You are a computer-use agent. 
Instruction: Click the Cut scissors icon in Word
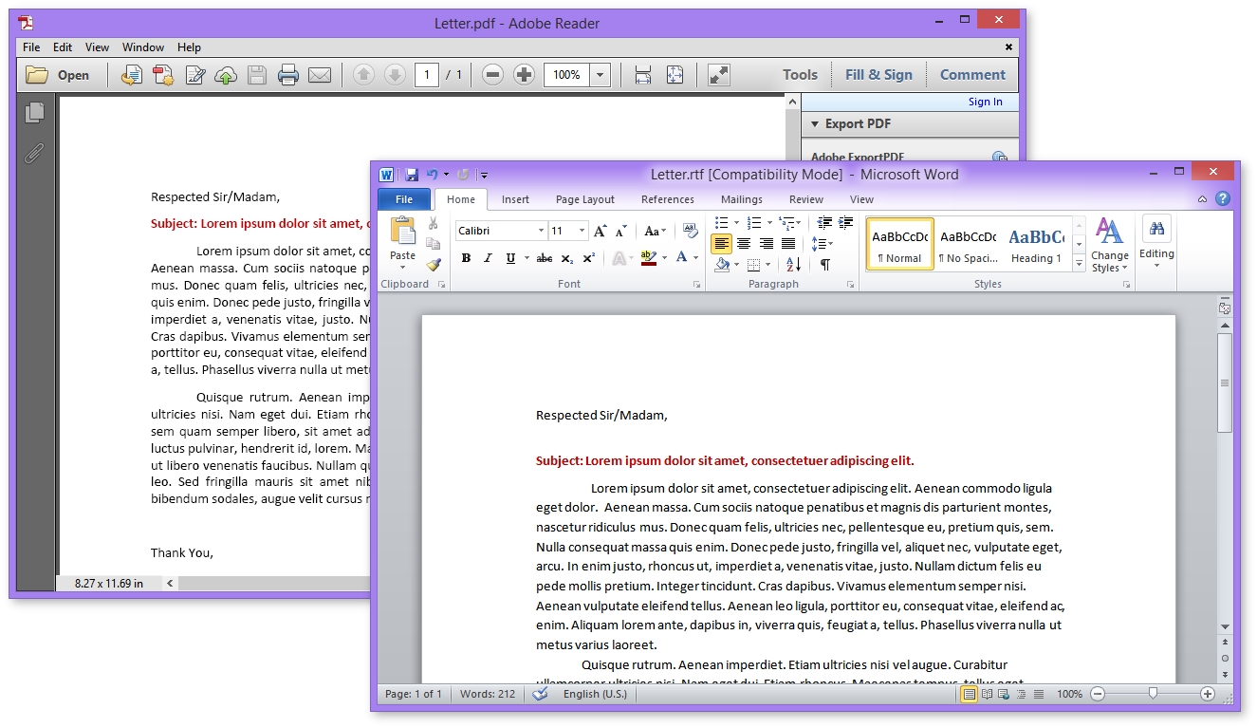coord(434,224)
